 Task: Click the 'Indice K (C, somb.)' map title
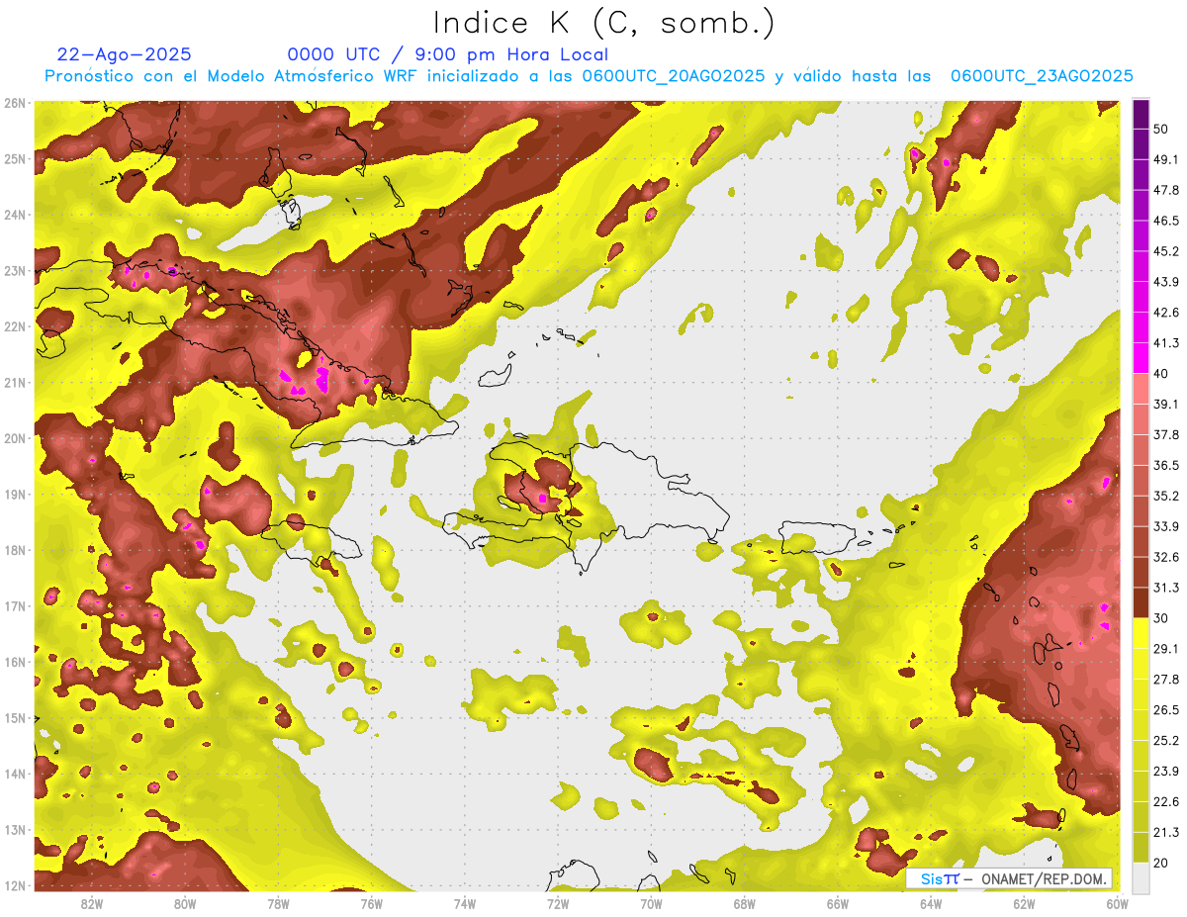tap(604, 23)
